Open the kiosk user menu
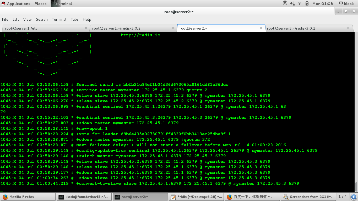 pos(346,4)
